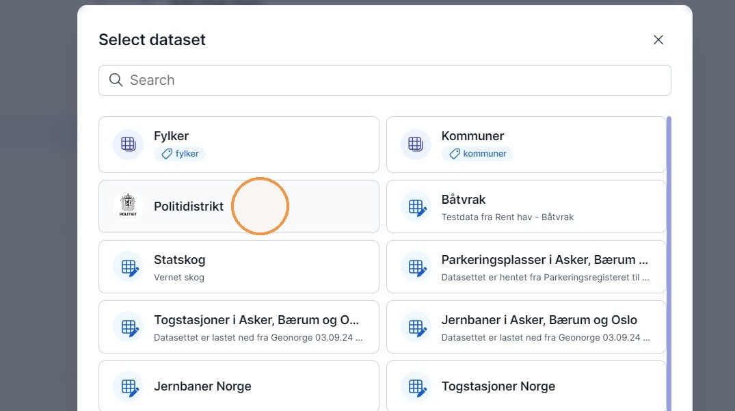Click the kommuner tag label text
The width and height of the screenshot is (735, 411).
[485, 154]
